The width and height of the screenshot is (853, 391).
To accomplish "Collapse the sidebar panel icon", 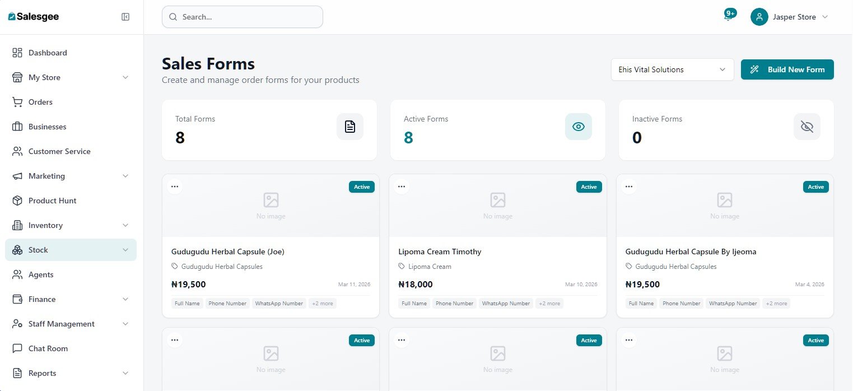I will coord(125,17).
